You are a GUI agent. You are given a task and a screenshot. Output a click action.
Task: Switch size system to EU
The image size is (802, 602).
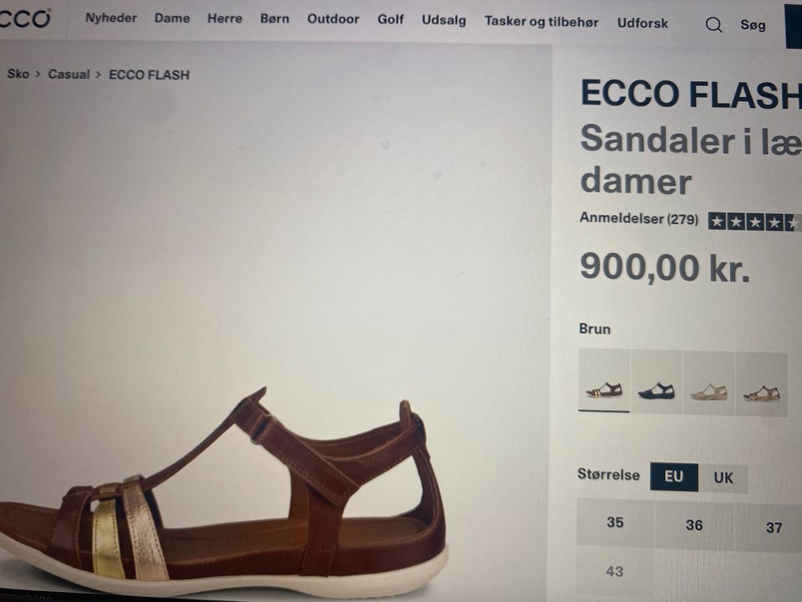673,477
